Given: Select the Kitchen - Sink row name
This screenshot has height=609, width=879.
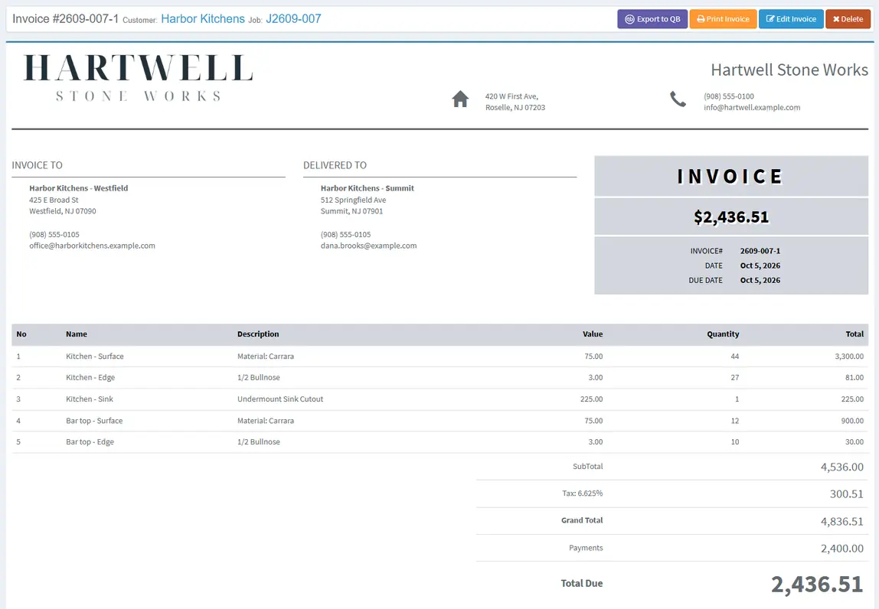Looking at the screenshot, I should (89, 399).
